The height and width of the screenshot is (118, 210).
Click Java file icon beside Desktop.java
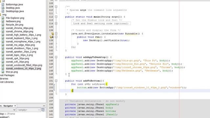[3, 8]
